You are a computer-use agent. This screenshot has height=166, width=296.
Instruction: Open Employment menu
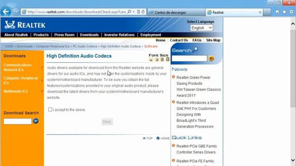(151, 35)
